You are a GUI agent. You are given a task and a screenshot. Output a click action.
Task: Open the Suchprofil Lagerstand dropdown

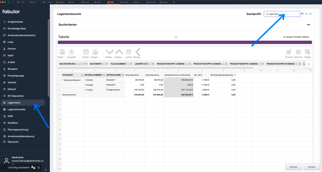click(282, 14)
